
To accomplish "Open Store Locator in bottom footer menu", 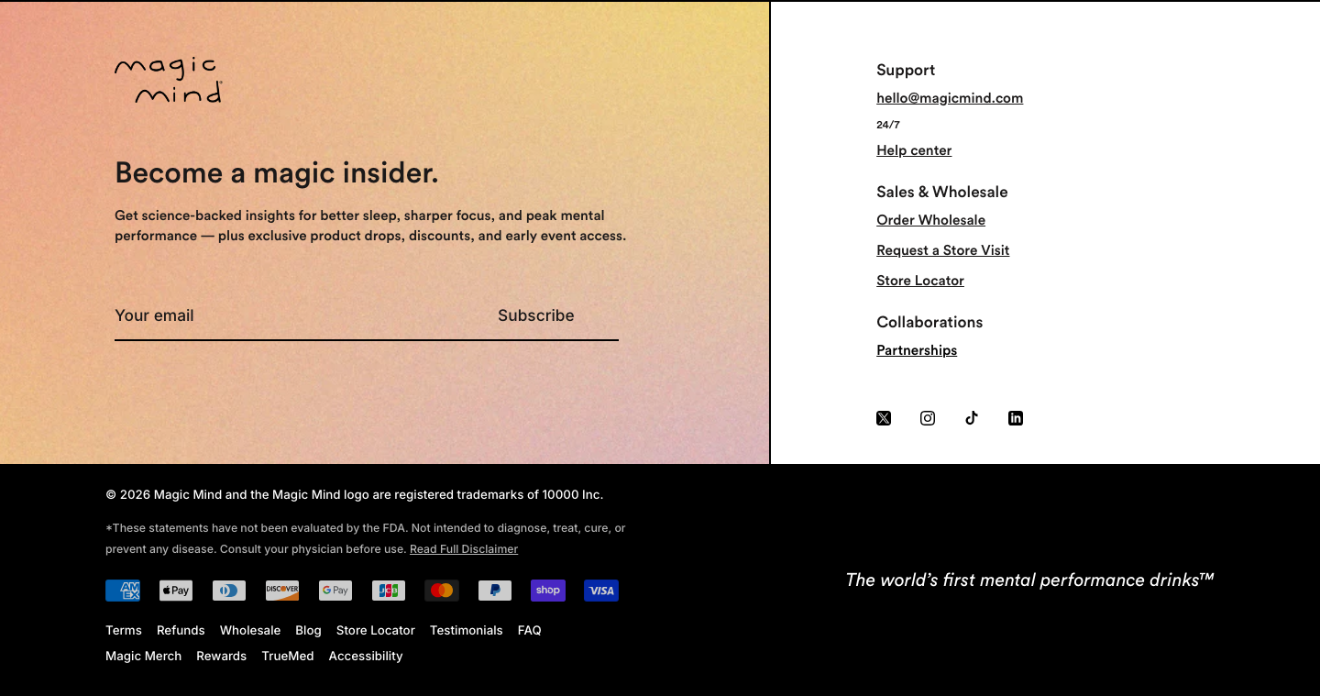I will (x=376, y=631).
